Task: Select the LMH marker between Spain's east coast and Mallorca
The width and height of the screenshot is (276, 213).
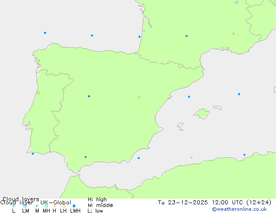Action: [189, 97]
